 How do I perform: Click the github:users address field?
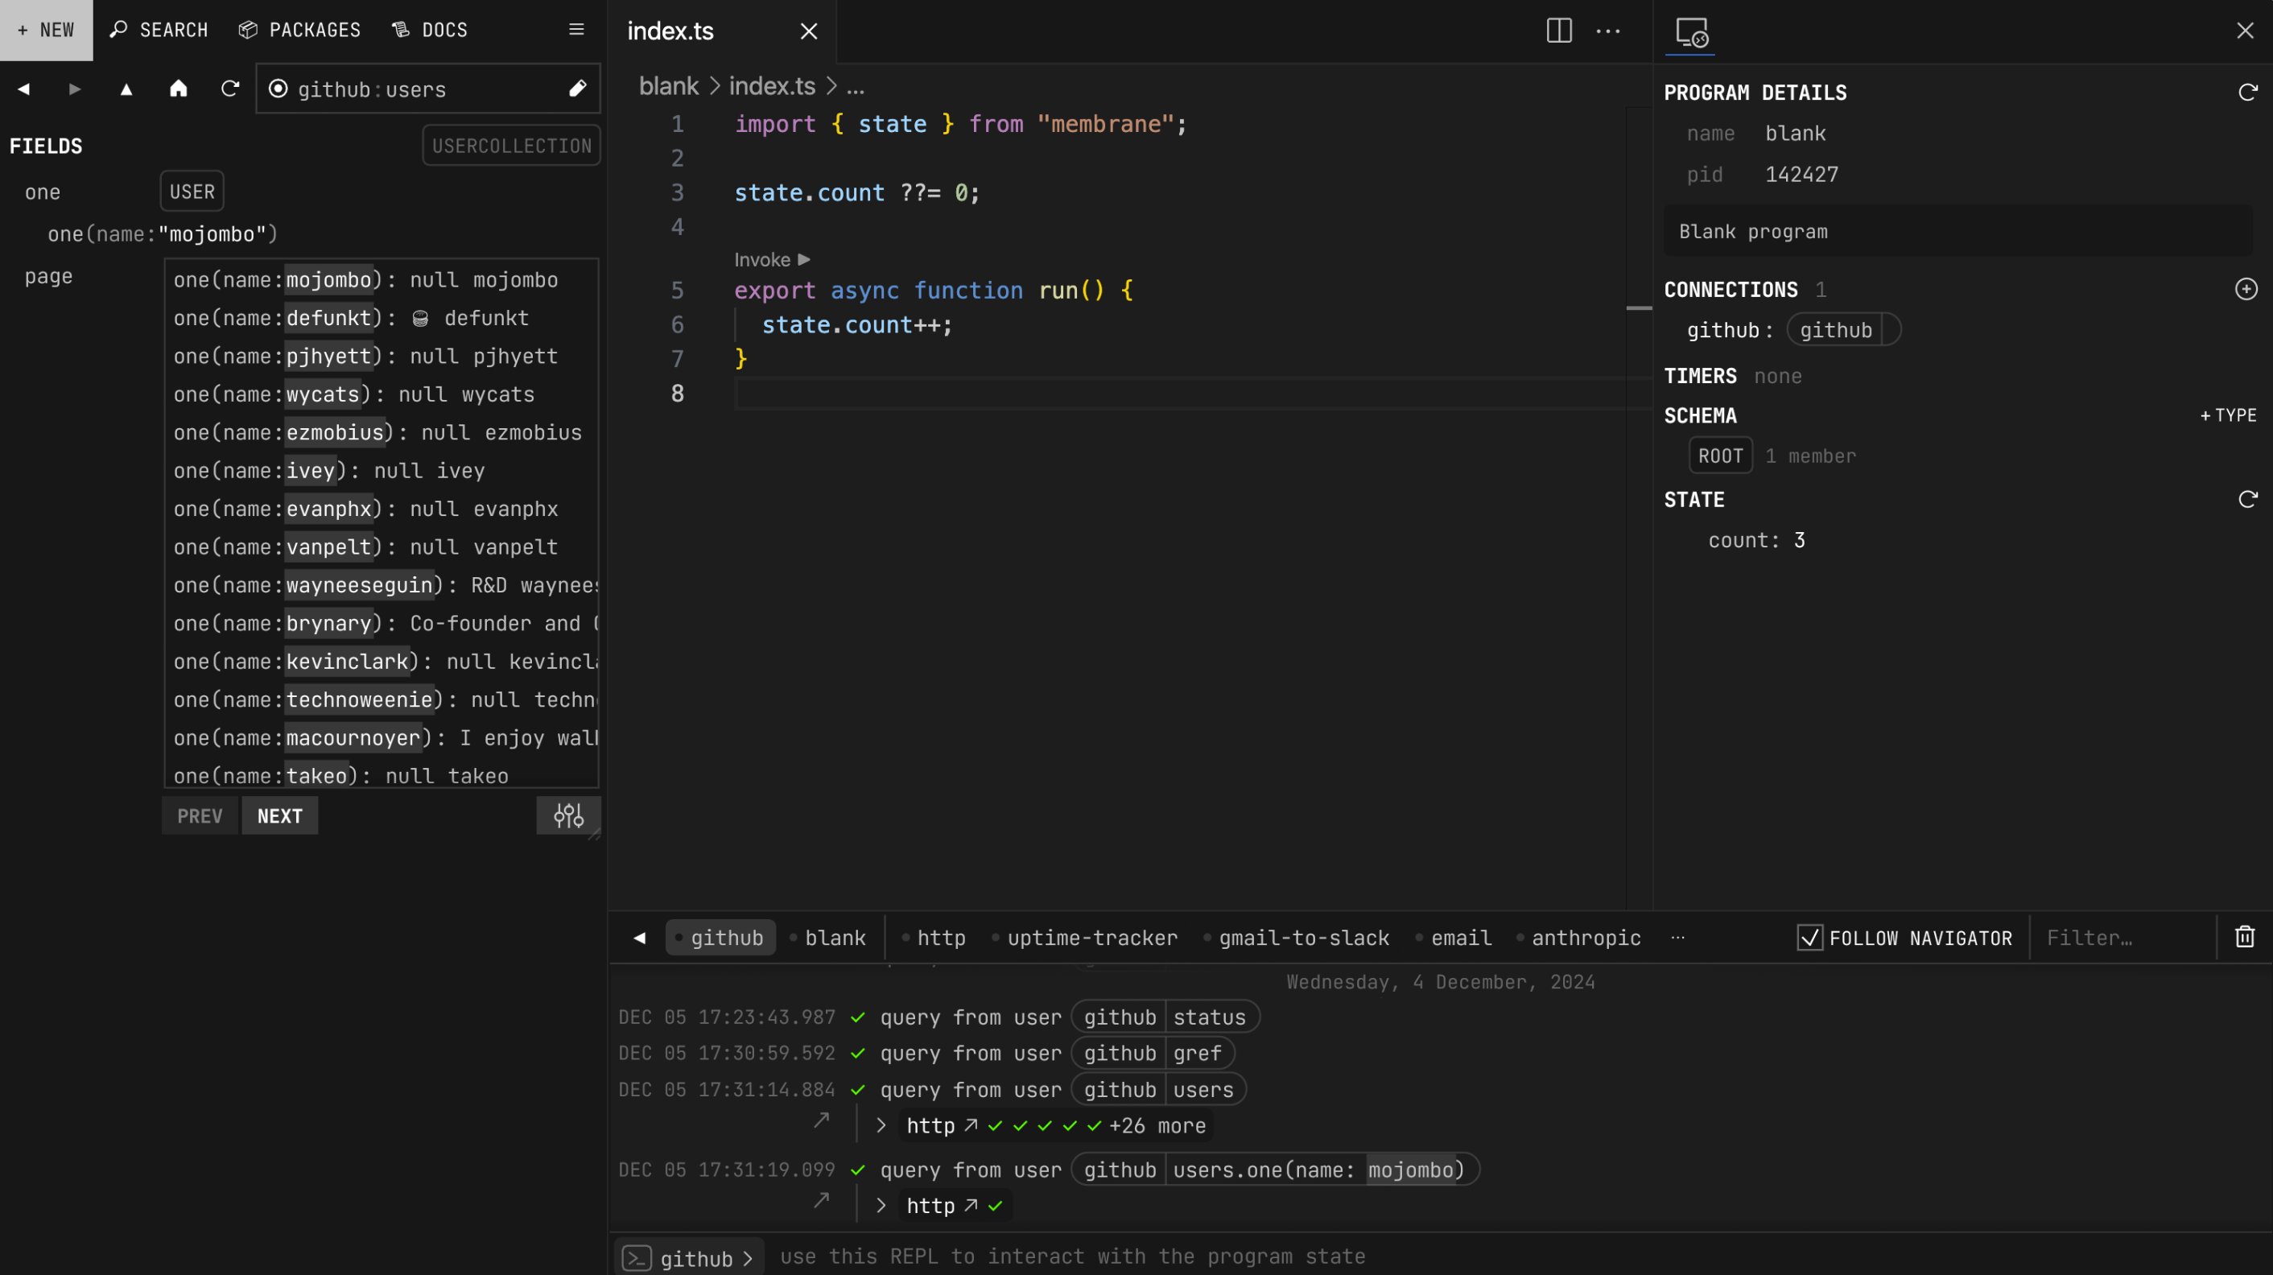click(428, 89)
